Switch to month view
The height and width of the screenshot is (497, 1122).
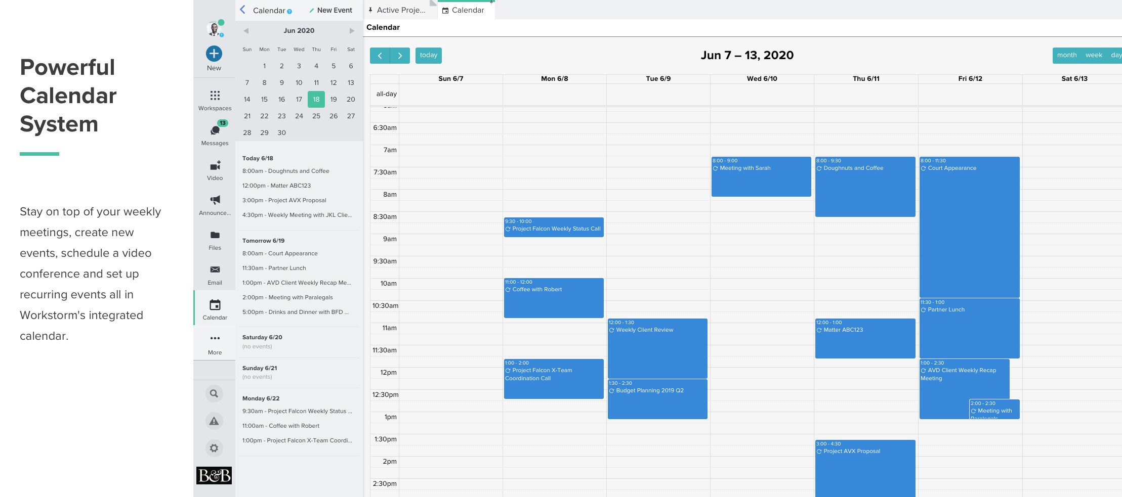coord(1067,56)
